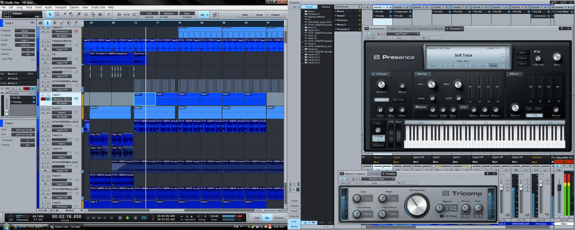The height and width of the screenshot is (230, 575).
Task: Click Copy in Presence editor
Action: coord(399,38)
